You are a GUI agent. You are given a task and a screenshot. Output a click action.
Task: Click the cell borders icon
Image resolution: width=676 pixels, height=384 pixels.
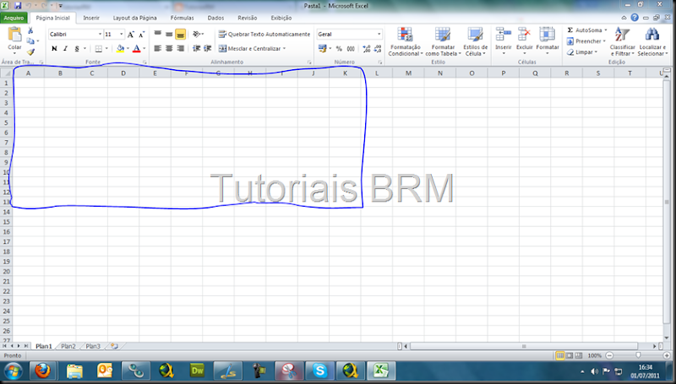(99, 49)
